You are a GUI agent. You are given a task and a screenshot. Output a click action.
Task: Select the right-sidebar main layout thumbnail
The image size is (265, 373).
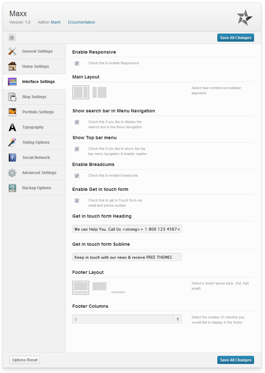[x=81, y=92]
